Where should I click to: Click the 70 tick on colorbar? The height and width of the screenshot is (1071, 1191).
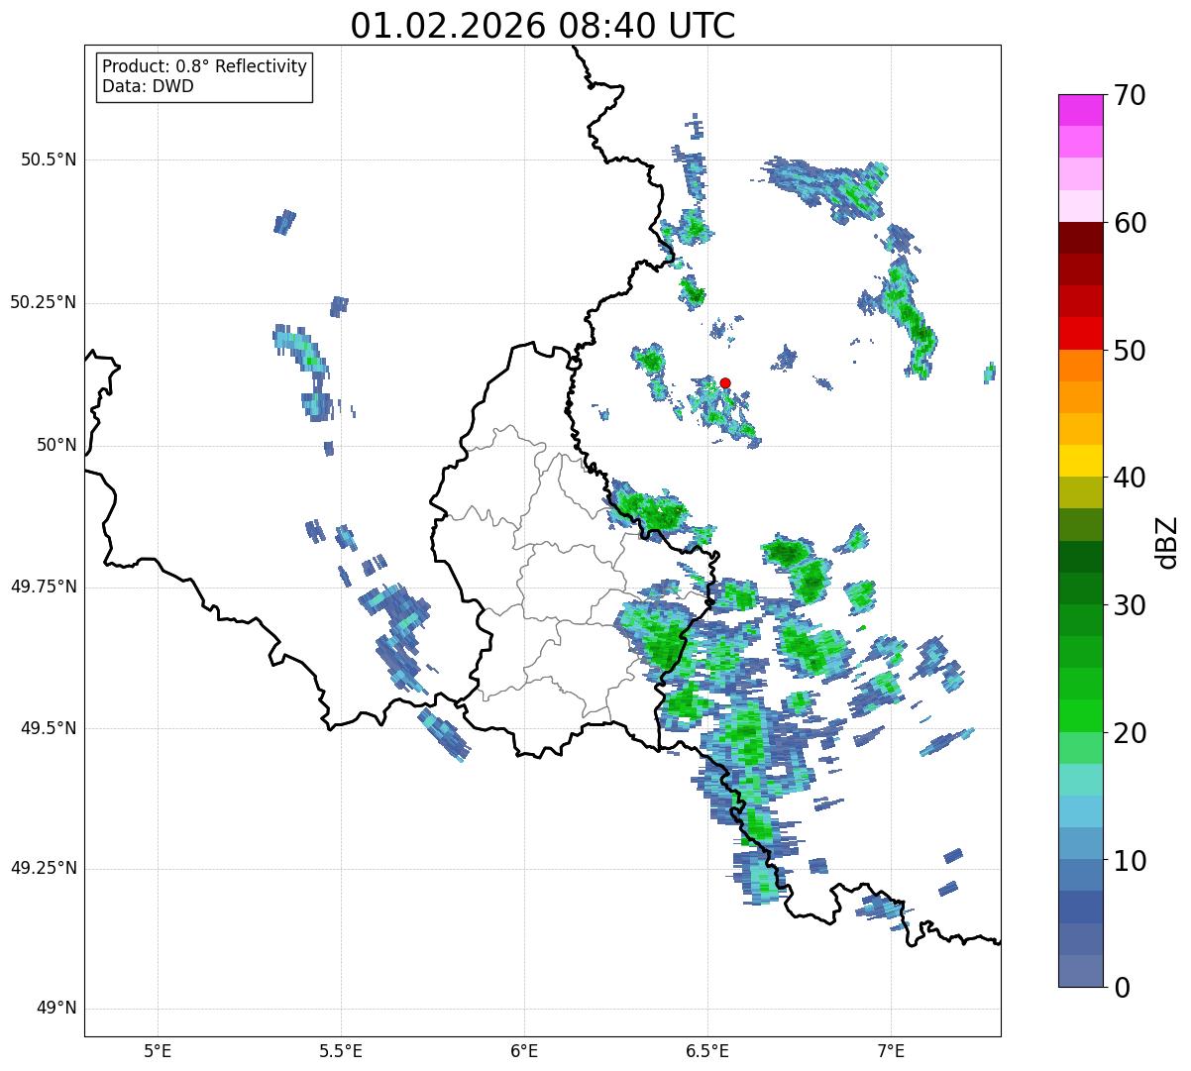[x=1130, y=95]
